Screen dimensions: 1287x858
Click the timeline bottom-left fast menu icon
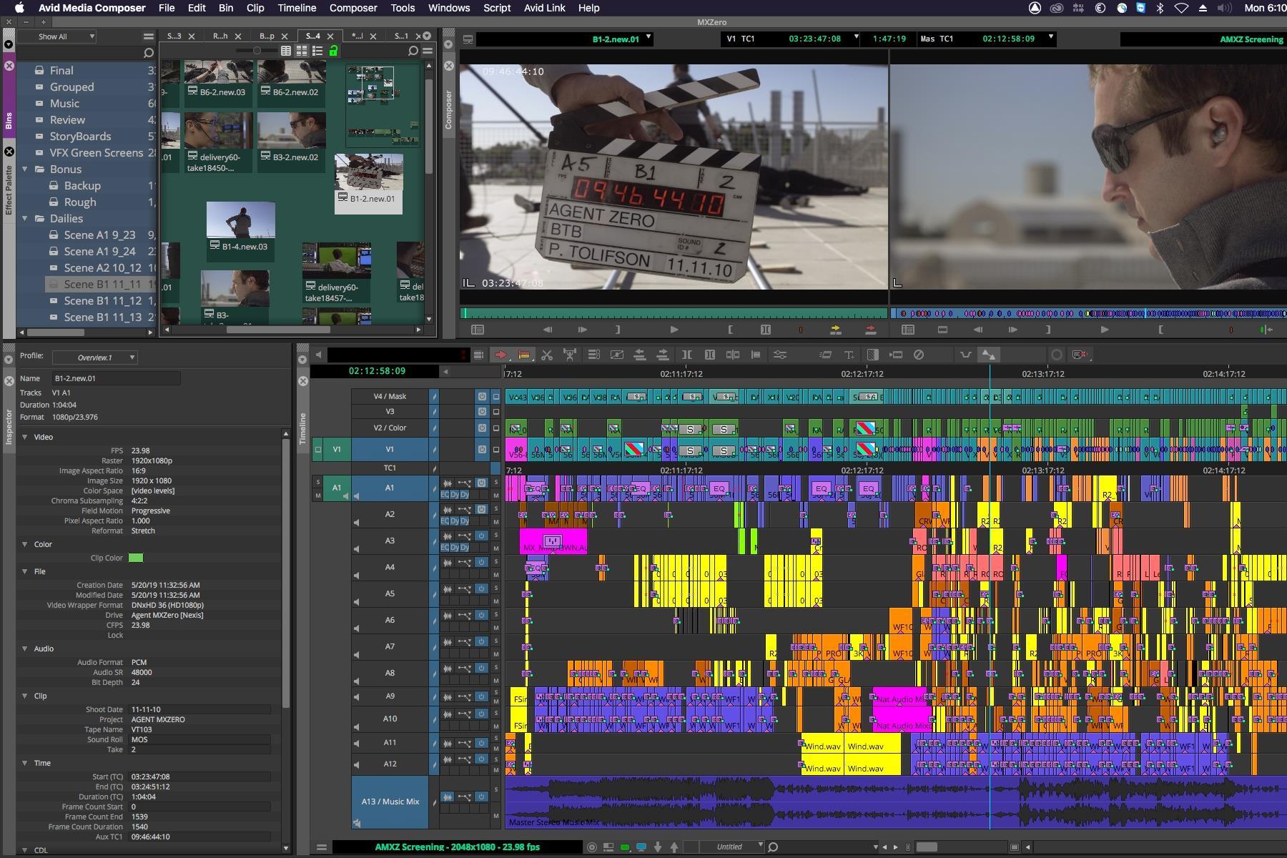321,847
